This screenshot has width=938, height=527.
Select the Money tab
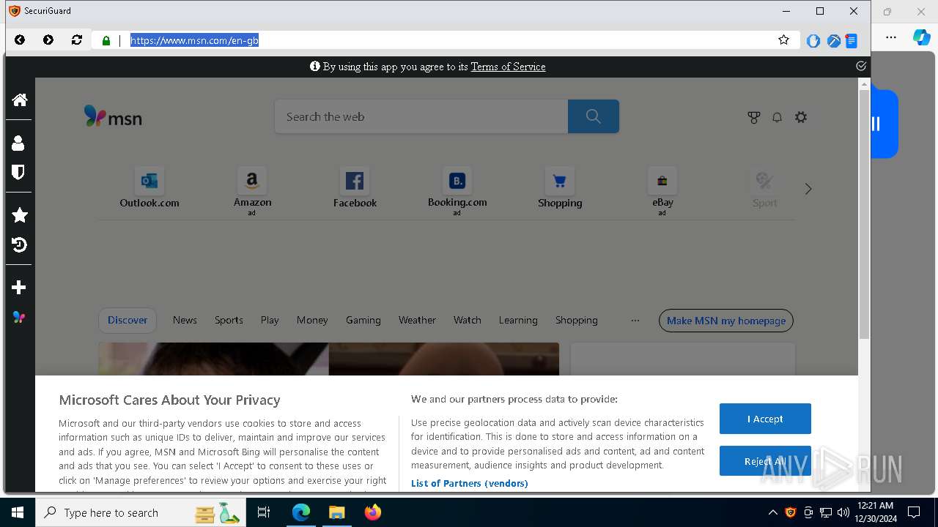312,321
